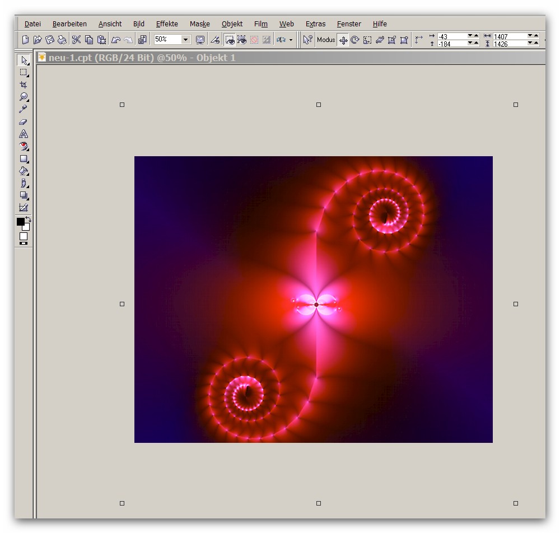This screenshot has height=533, width=560.
Task: Click height field showing 1426
Action: pos(510,44)
